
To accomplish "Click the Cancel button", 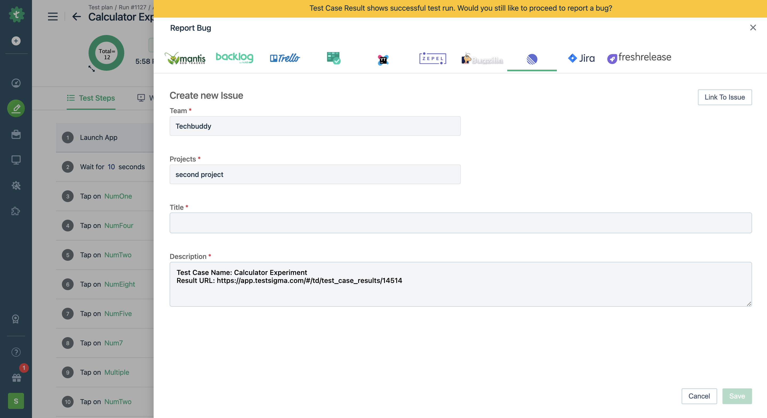I will point(699,396).
